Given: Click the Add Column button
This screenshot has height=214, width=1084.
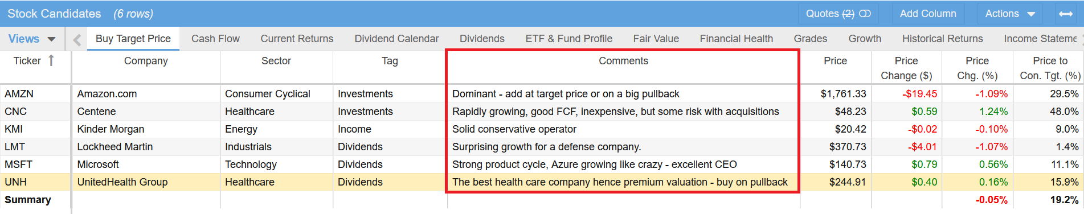Looking at the screenshot, I should pos(928,14).
